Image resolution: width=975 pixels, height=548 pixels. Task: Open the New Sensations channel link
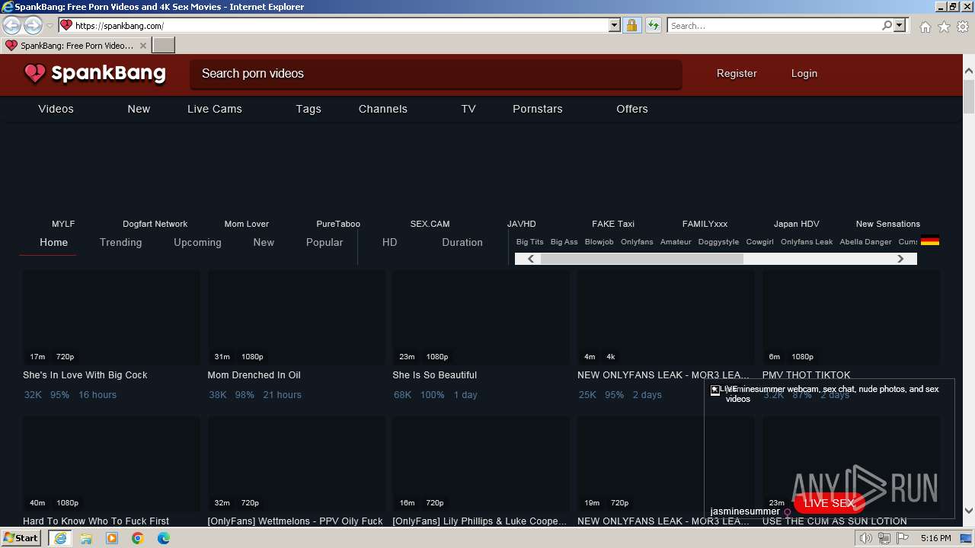click(888, 224)
